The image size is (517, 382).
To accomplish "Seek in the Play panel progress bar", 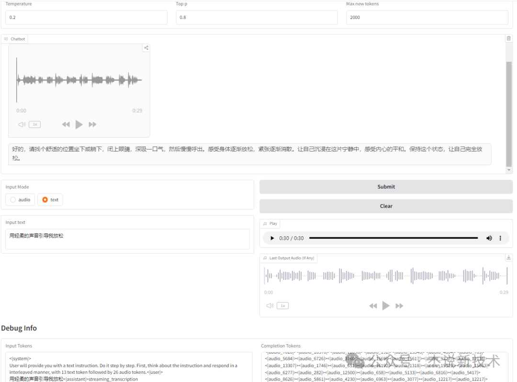I will click(x=393, y=238).
